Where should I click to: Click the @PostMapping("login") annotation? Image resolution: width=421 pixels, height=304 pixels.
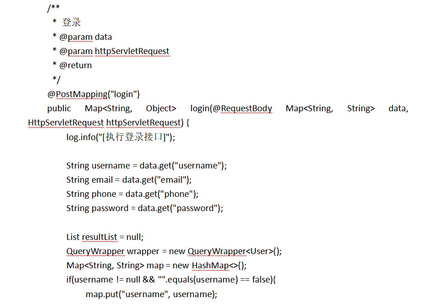[x=93, y=94]
